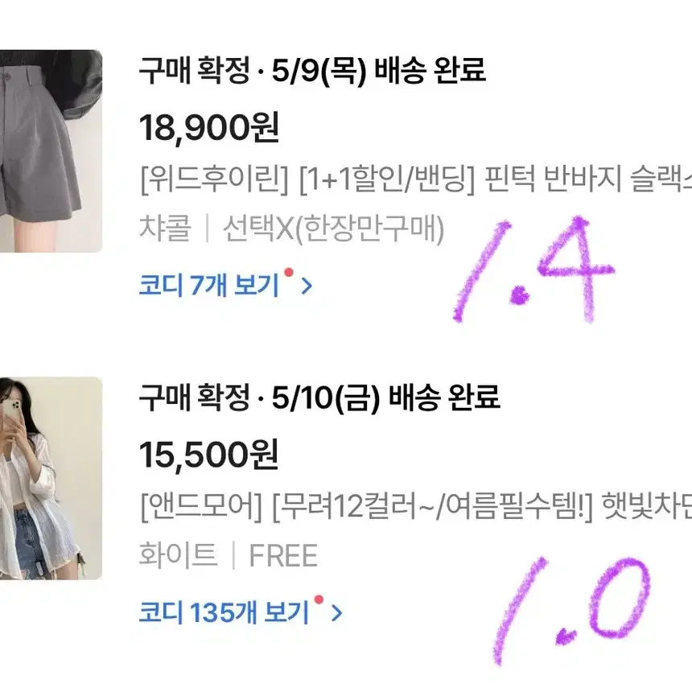692x692 pixels.
Task: Click the red notification dot on 코디 135개 보기
Action: [x=319, y=599]
